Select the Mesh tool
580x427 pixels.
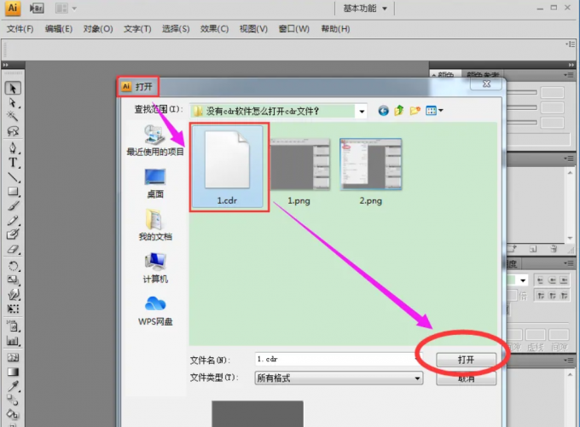click(x=13, y=357)
